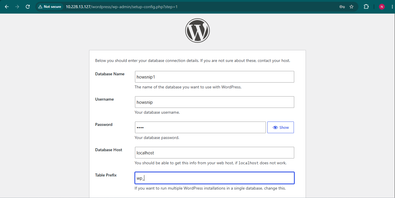Click the Database Host field

(x=214, y=153)
